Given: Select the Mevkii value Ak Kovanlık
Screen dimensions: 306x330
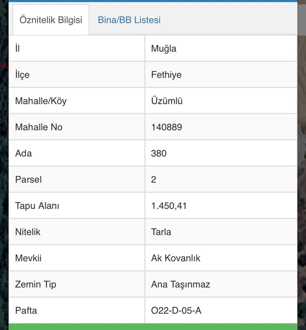Looking at the screenshot, I should (176, 258).
